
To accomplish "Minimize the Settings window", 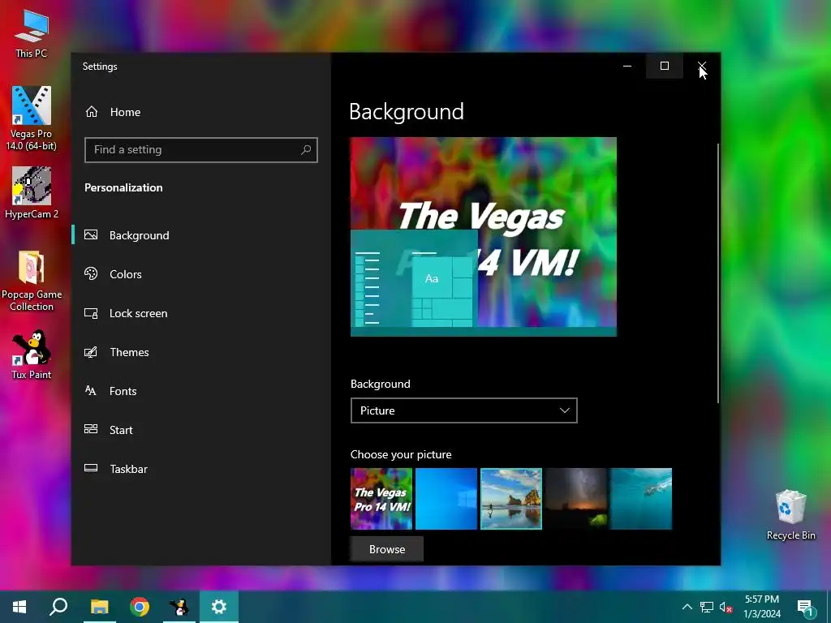I will pyautogui.click(x=627, y=67).
